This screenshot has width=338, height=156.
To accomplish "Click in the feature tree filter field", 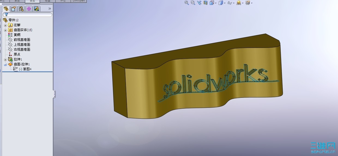I will coord(28,15).
